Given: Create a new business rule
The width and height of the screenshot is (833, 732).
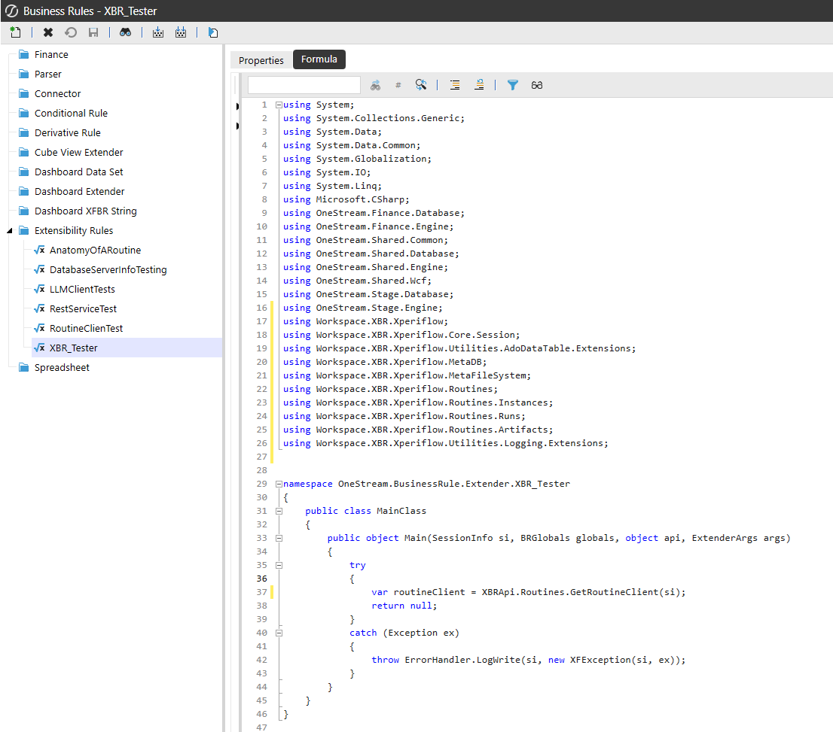Looking at the screenshot, I should coord(15,32).
